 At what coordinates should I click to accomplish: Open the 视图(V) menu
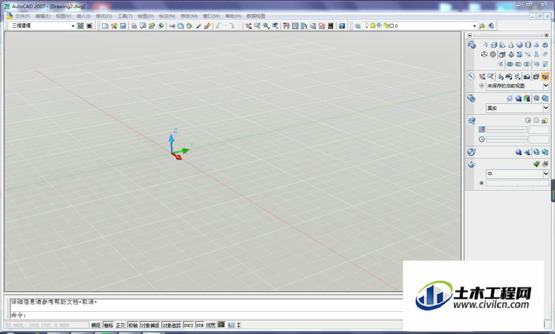click(63, 16)
